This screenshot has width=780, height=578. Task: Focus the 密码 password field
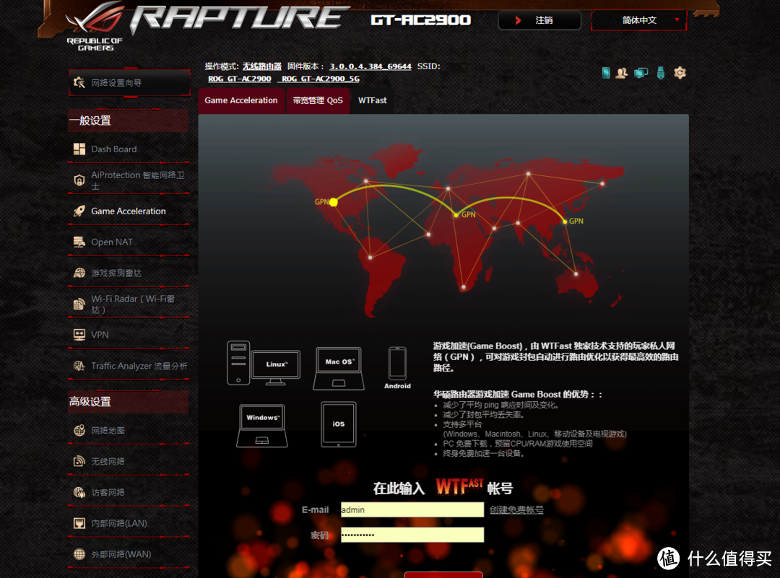412,535
